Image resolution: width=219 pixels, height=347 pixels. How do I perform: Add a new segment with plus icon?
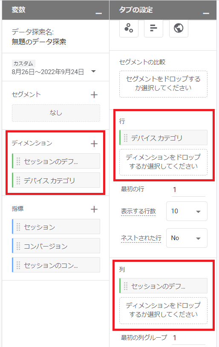[x=94, y=95]
